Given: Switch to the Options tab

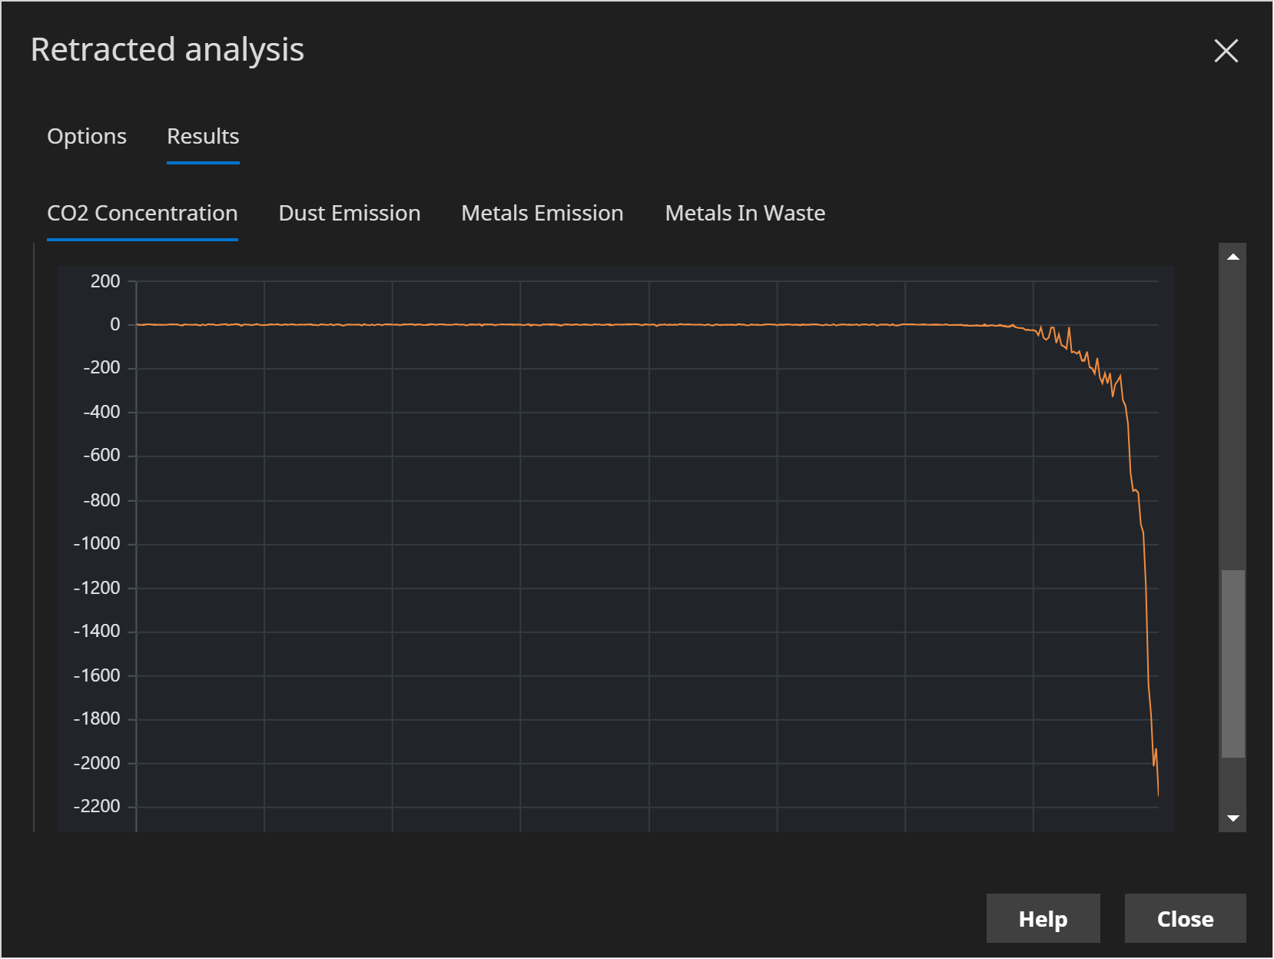Looking at the screenshot, I should click(x=87, y=136).
